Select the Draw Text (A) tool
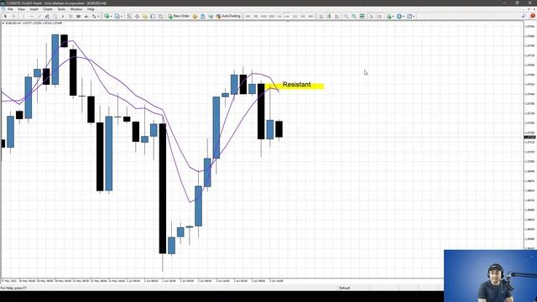 63,16
